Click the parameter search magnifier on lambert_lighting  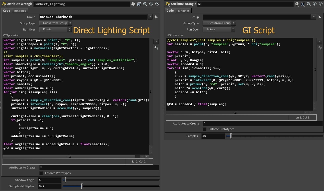[145, 4]
